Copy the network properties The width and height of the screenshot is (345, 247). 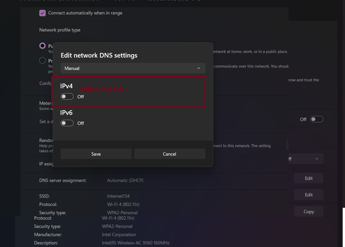[x=309, y=211]
